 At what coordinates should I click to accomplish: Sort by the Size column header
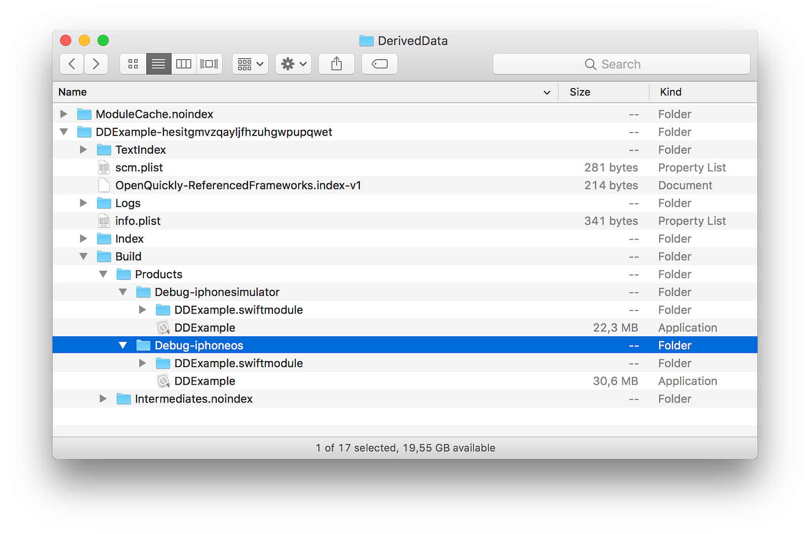[604, 92]
